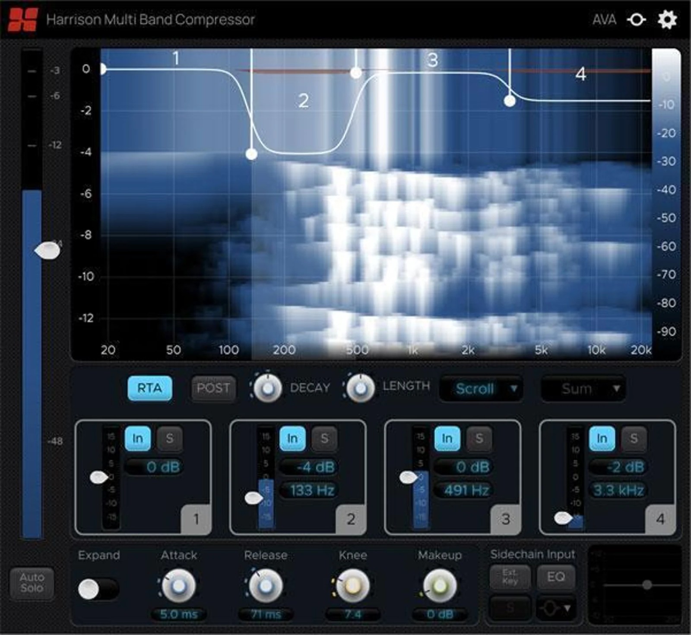Click the 133 Hz crossover frequency field
Viewport: 691px width, 635px height.
pos(308,490)
